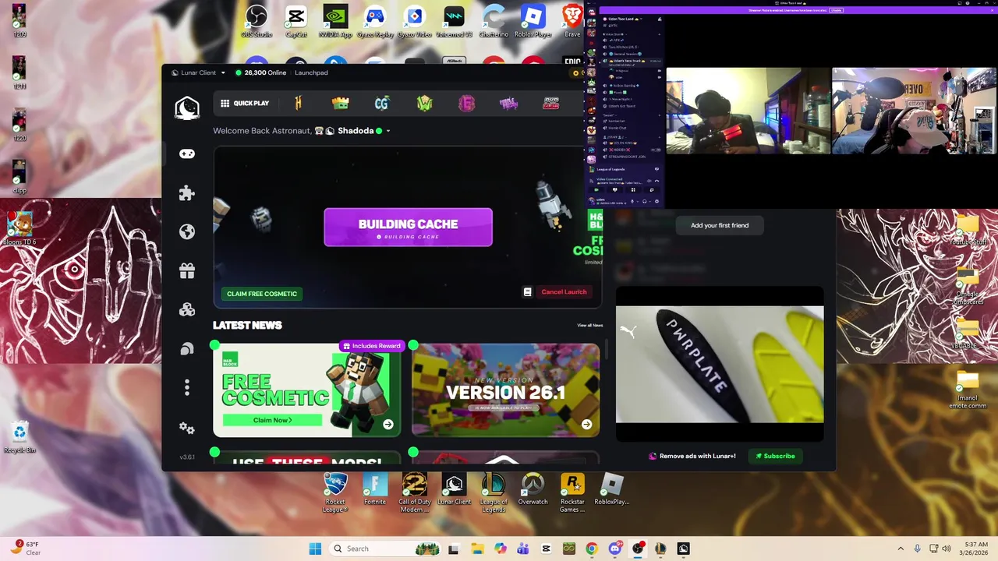Viewport: 998px width, 561px height.
Task: Open the Quick Play server grid
Action: (x=245, y=103)
